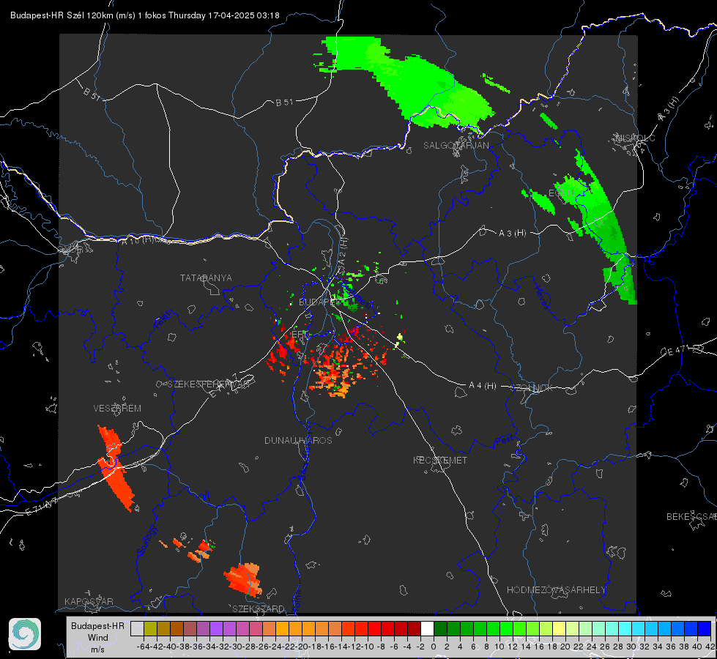
Task: Pick the light gray first legend swatch
Action: (x=137, y=628)
